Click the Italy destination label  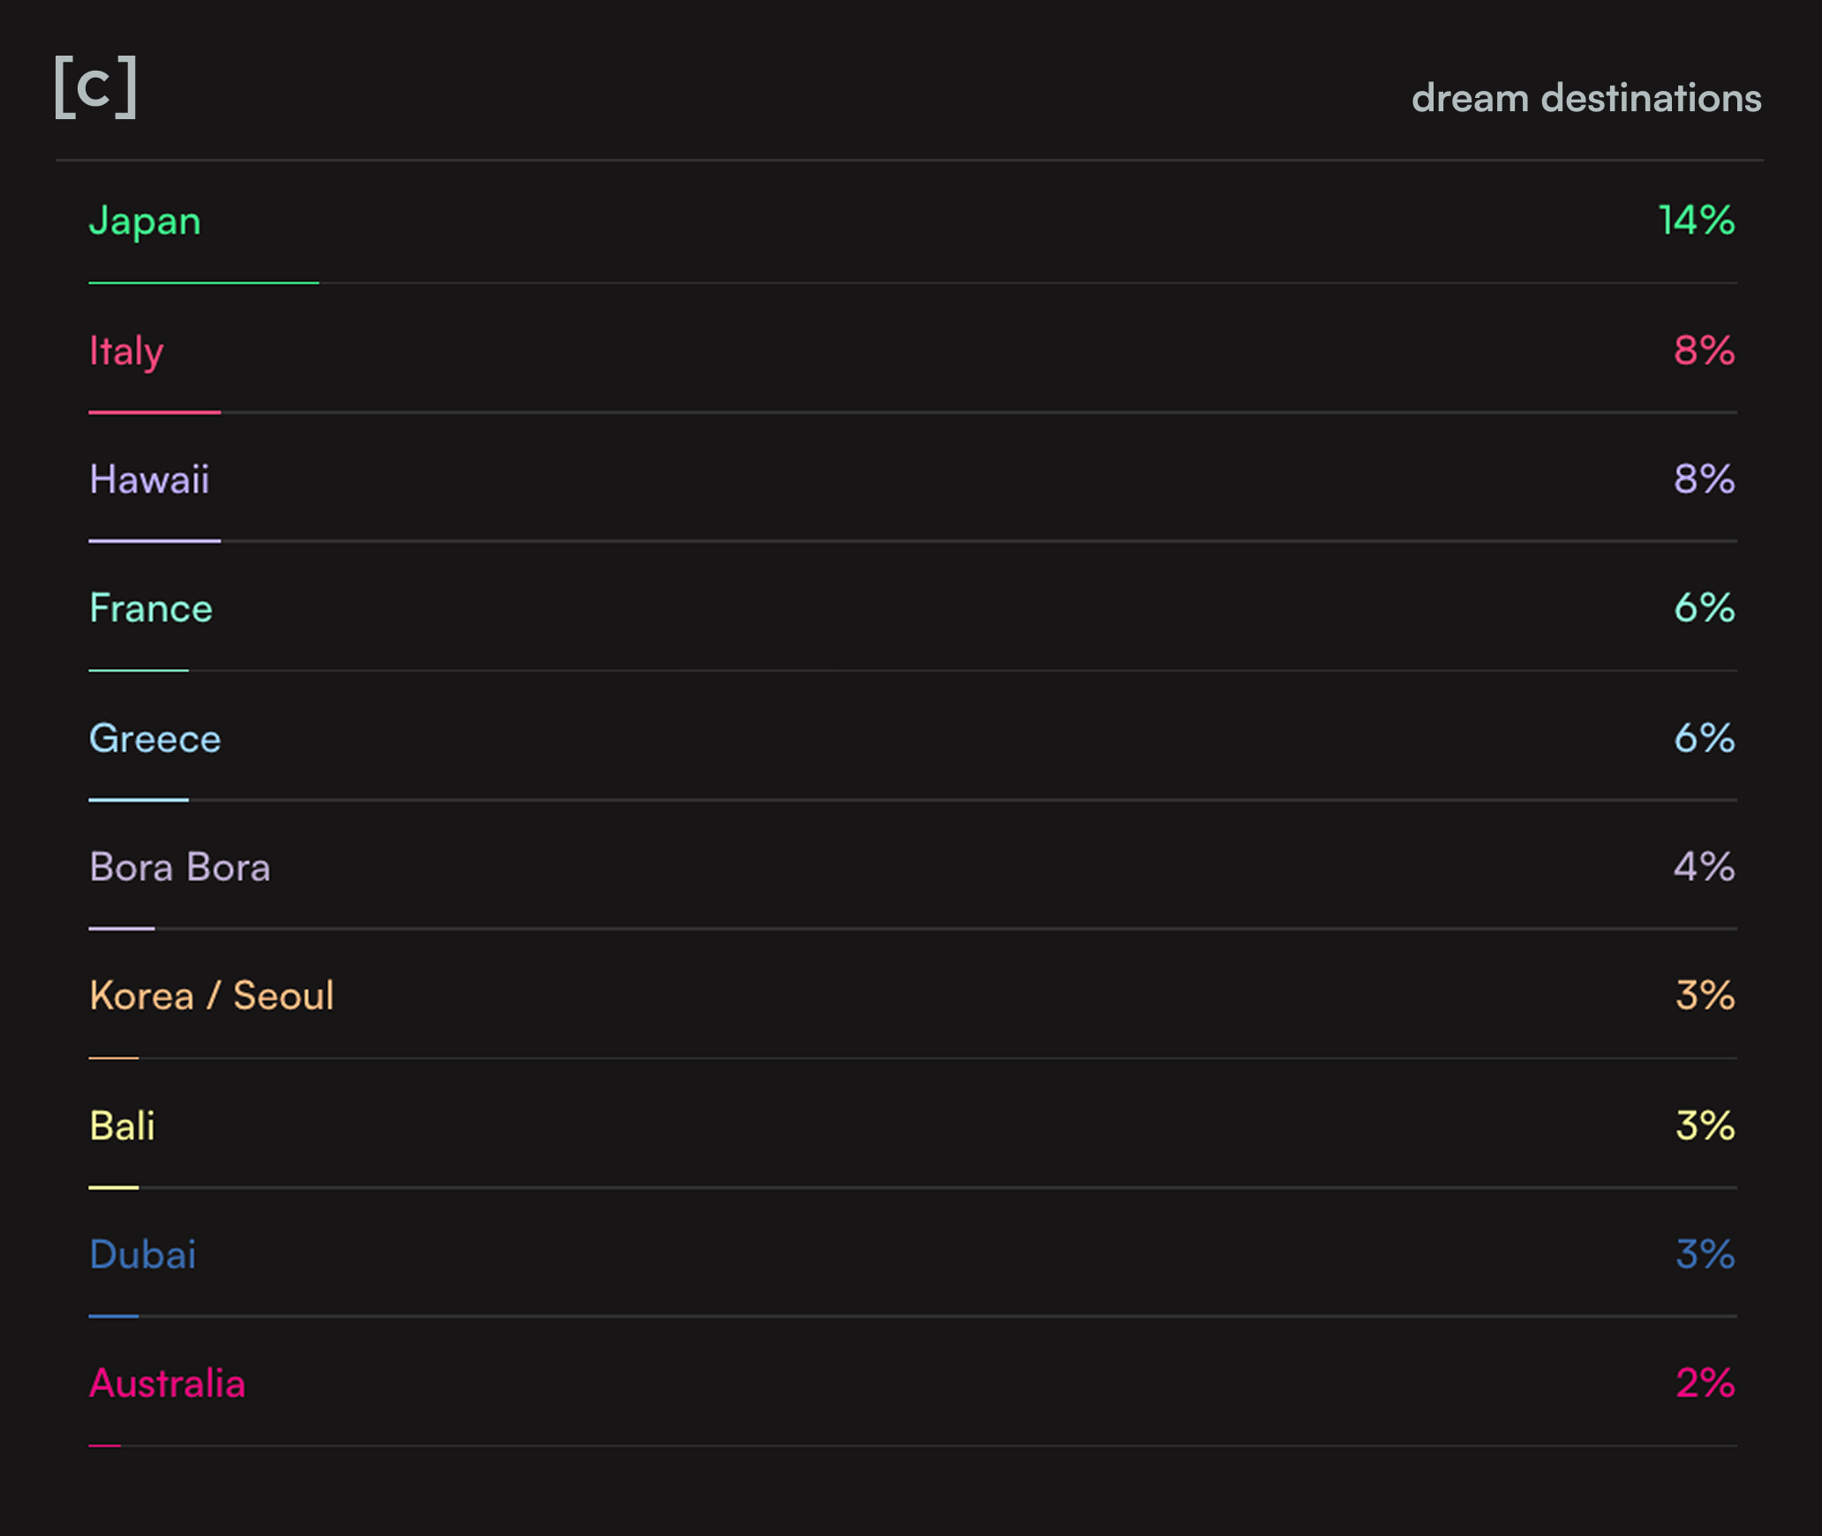[x=126, y=351]
